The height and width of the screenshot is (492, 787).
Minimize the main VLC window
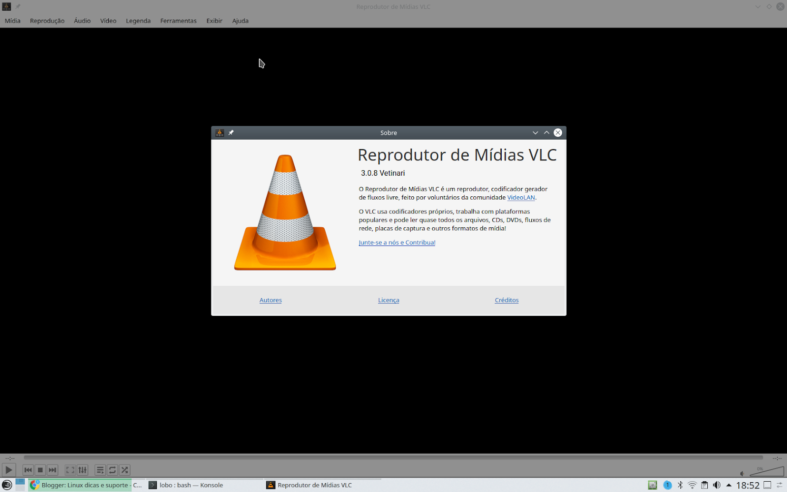[758, 7]
